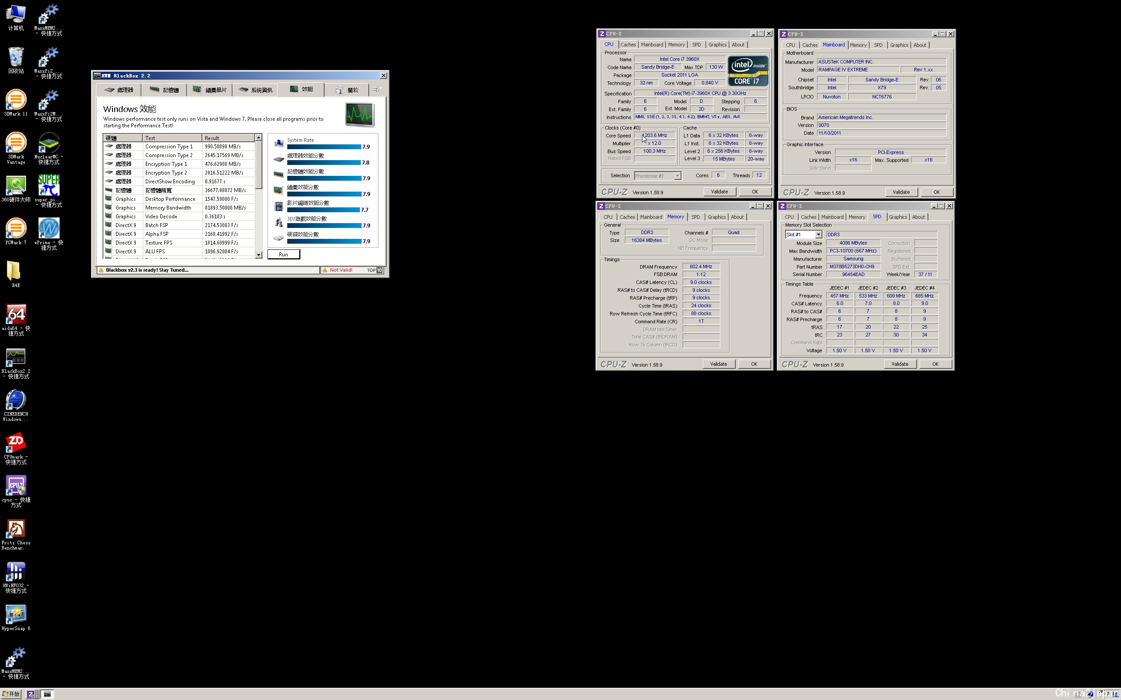Click the Test column header
Viewport: 1121px width, 700px height.
click(x=173, y=138)
